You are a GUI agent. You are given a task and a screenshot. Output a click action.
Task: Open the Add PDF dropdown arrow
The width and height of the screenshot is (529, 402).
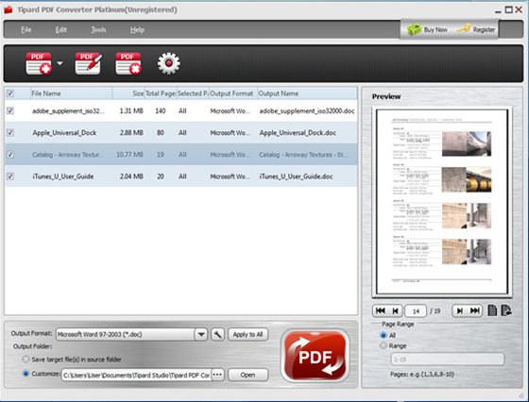(x=60, y=63)
